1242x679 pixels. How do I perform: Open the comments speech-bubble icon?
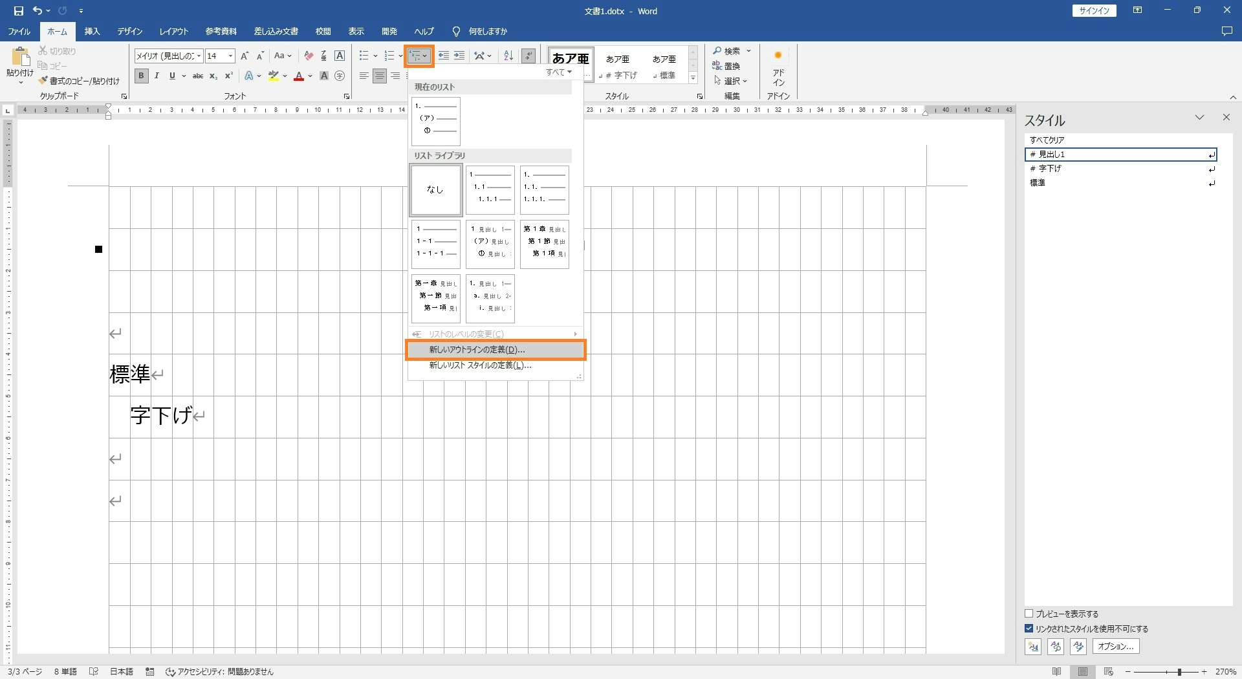[1226, 31]
